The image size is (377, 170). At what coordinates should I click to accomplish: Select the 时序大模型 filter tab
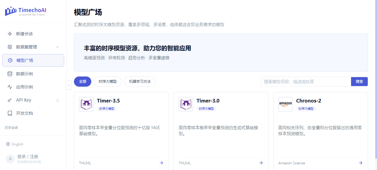[108, 82]
